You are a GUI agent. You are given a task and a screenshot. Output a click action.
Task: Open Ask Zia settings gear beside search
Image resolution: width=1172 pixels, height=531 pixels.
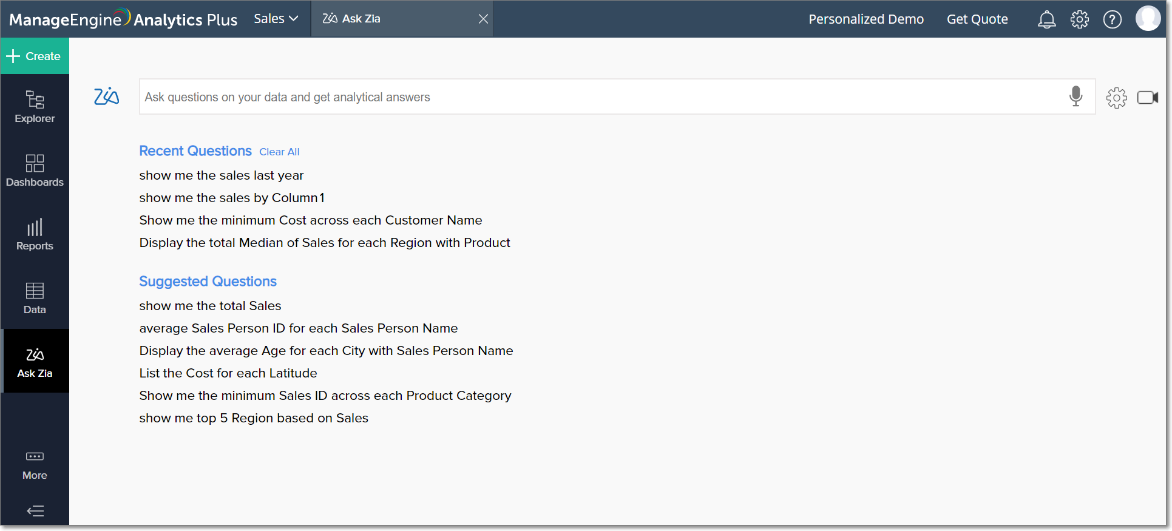click(1116, 97)
